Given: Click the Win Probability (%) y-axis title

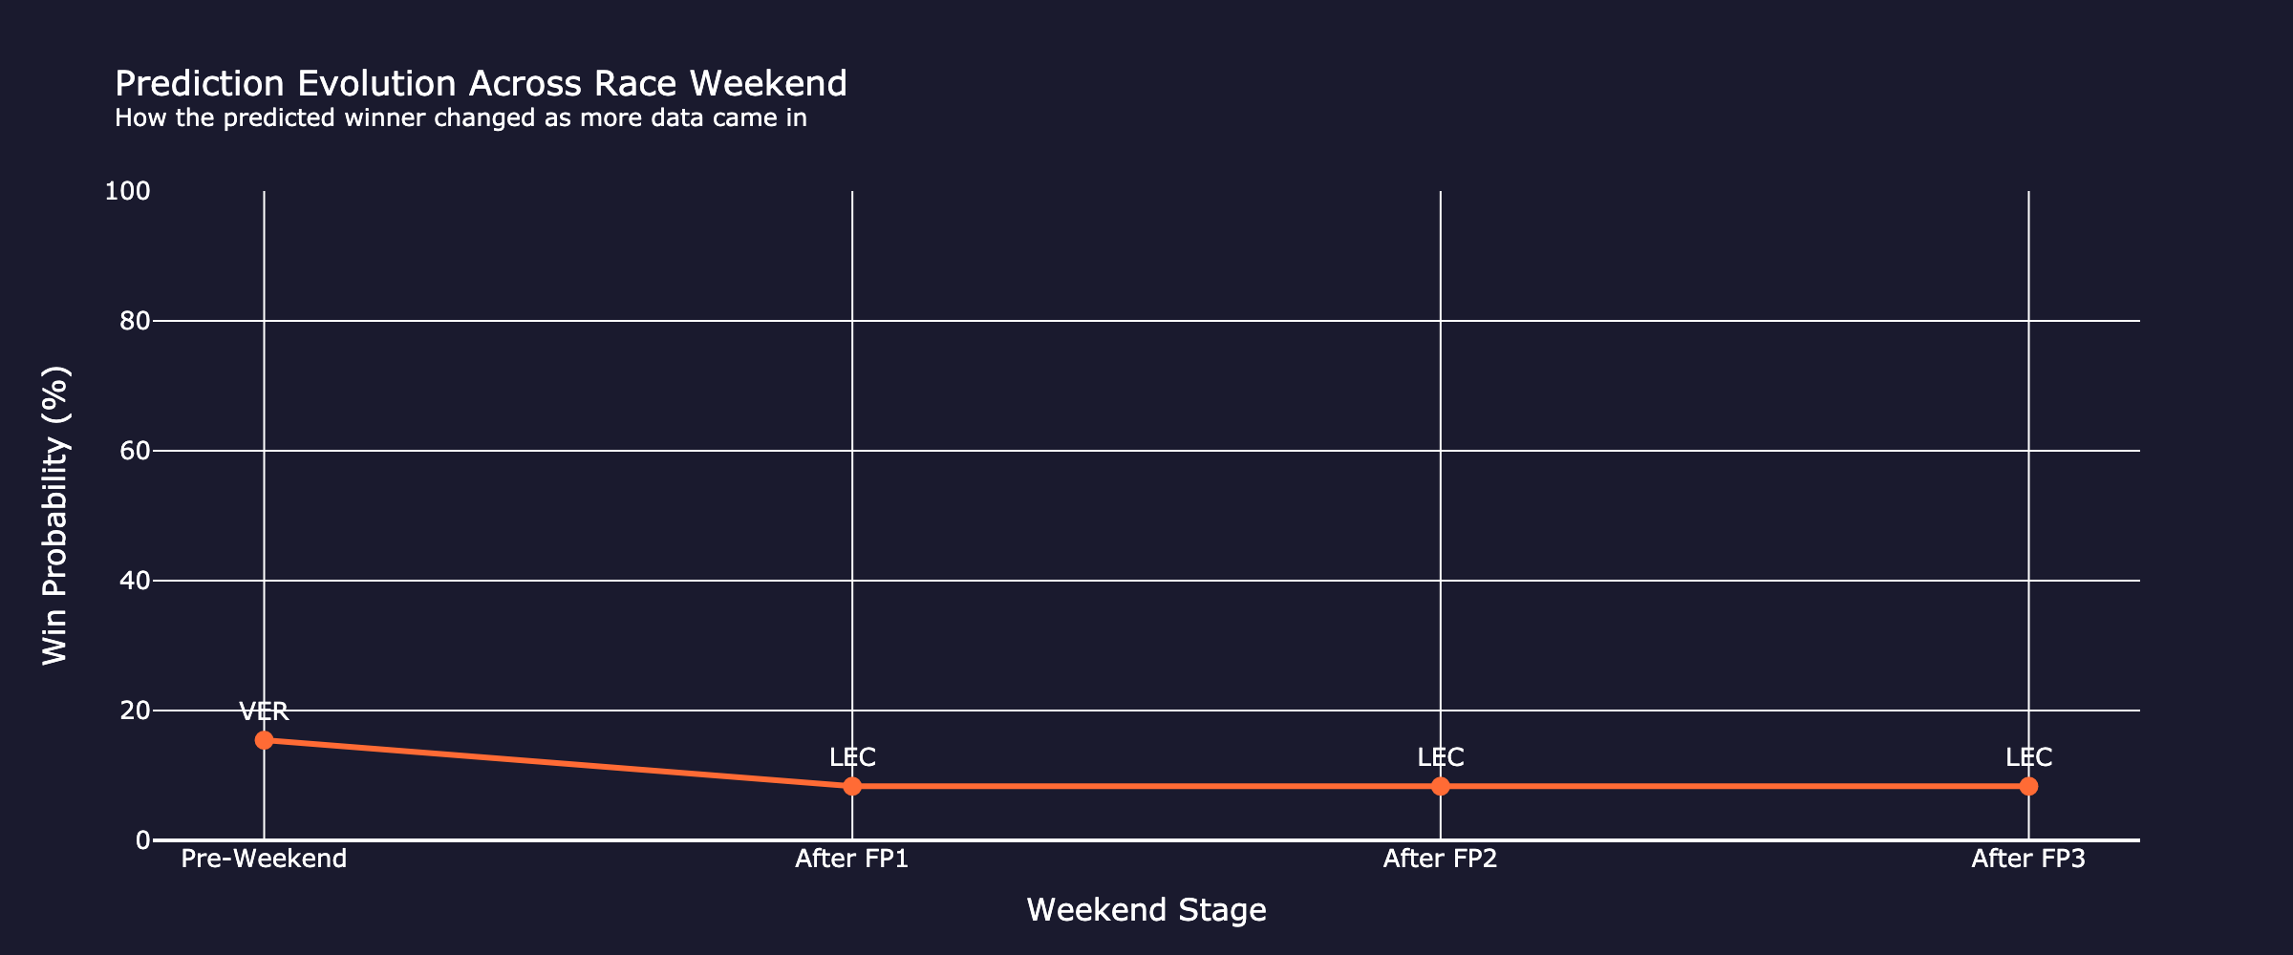Looking at the screenshot, I should 55,516.
